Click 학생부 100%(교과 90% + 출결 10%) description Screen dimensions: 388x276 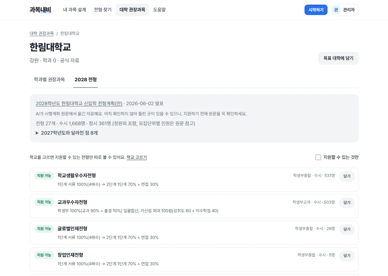click(138, 211)
